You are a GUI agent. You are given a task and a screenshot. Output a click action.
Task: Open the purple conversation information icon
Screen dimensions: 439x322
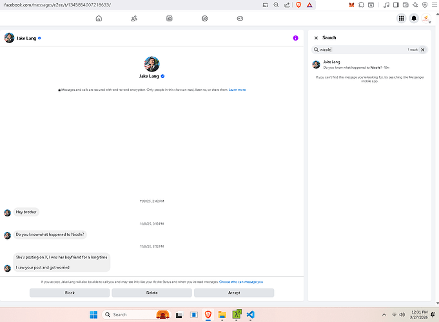pos(295,38)
